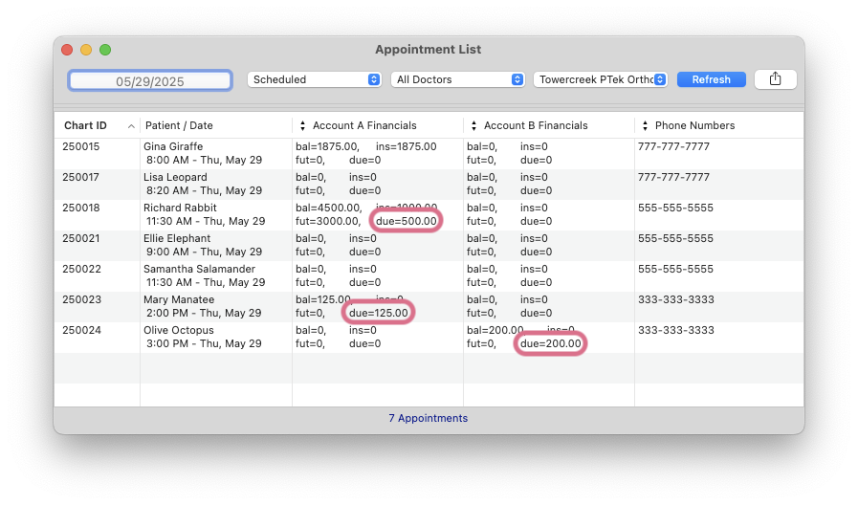Click the 3:00 PM - Thu, May 29 appointment
Screen dimensions: 858x505
(204, 343)
